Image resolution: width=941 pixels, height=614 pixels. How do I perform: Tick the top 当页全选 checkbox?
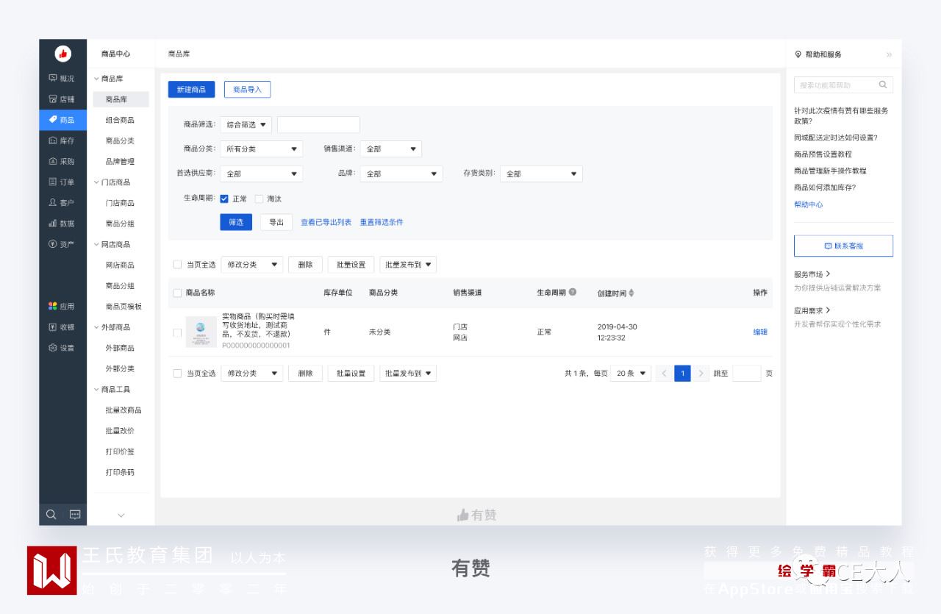tap(176, 265)
